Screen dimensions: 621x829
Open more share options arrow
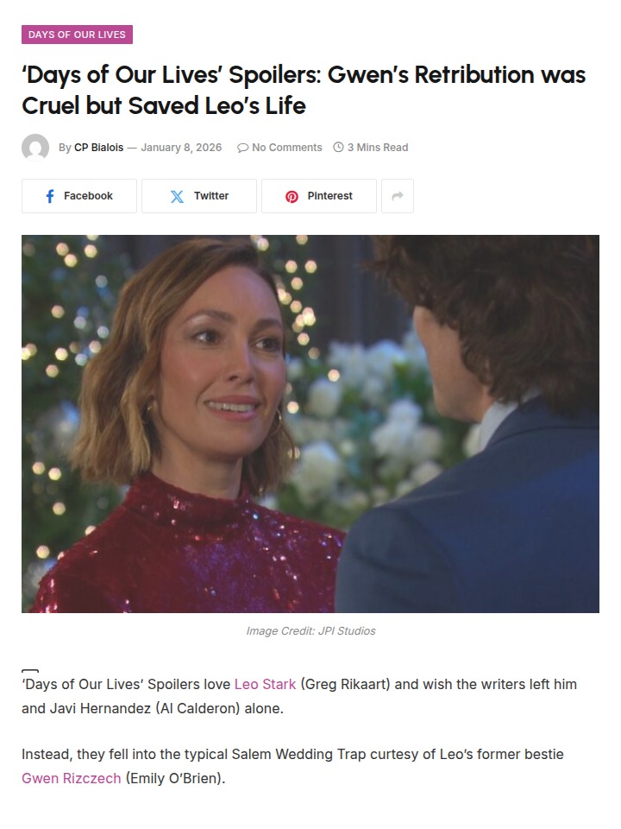click(x=398, y=196)
